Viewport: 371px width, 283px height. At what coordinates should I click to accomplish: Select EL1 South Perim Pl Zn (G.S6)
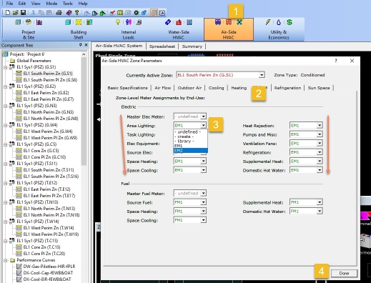[50, 80]
